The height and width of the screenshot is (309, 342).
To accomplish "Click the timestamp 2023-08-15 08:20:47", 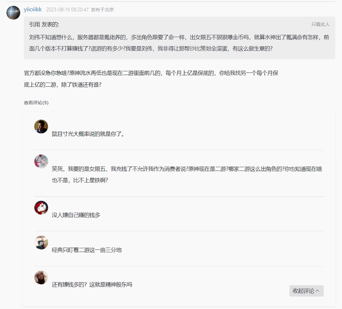I will [67, 9].
